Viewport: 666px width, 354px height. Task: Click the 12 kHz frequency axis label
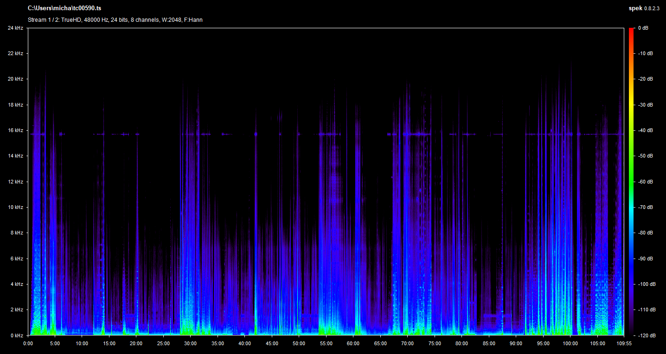tap(15, 182)
